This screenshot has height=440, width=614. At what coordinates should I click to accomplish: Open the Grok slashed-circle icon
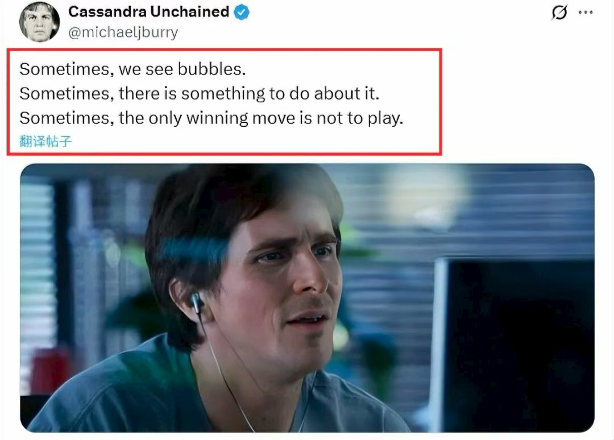[x=559, y=13]
